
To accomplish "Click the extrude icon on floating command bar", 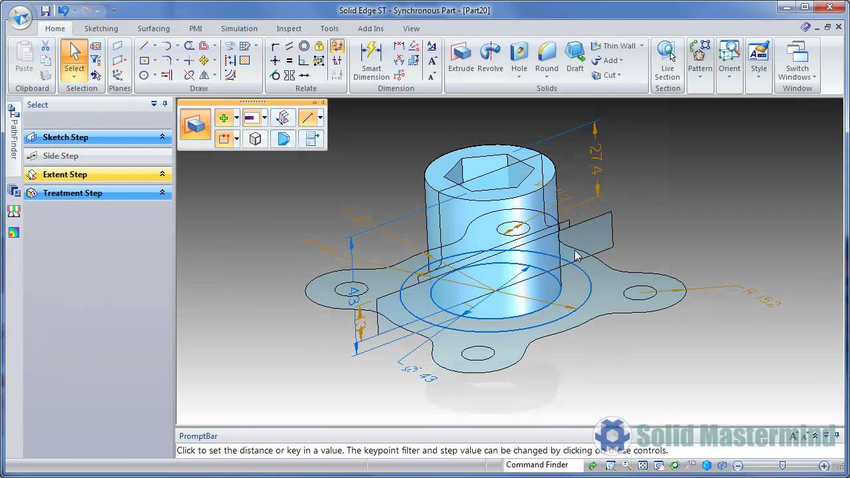I will tap(195, 124).
